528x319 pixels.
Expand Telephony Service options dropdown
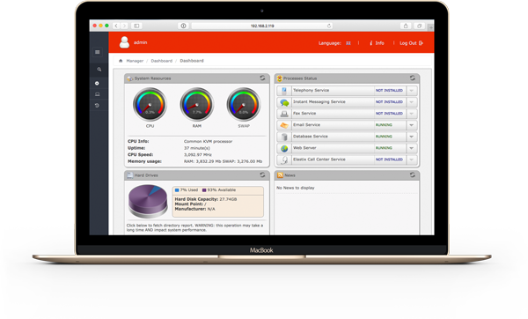[x=412, y=91]
